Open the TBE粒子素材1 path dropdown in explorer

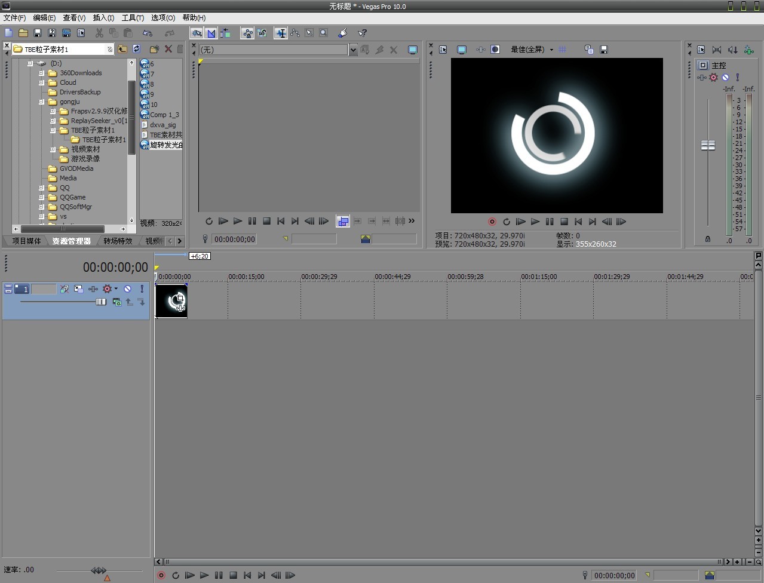[x=110, y=49]
